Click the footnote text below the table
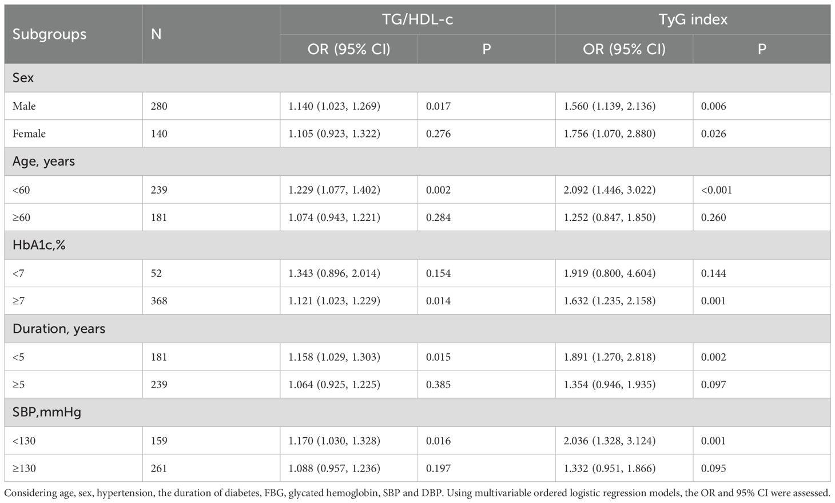835x503 pixels. click(417, 493)
